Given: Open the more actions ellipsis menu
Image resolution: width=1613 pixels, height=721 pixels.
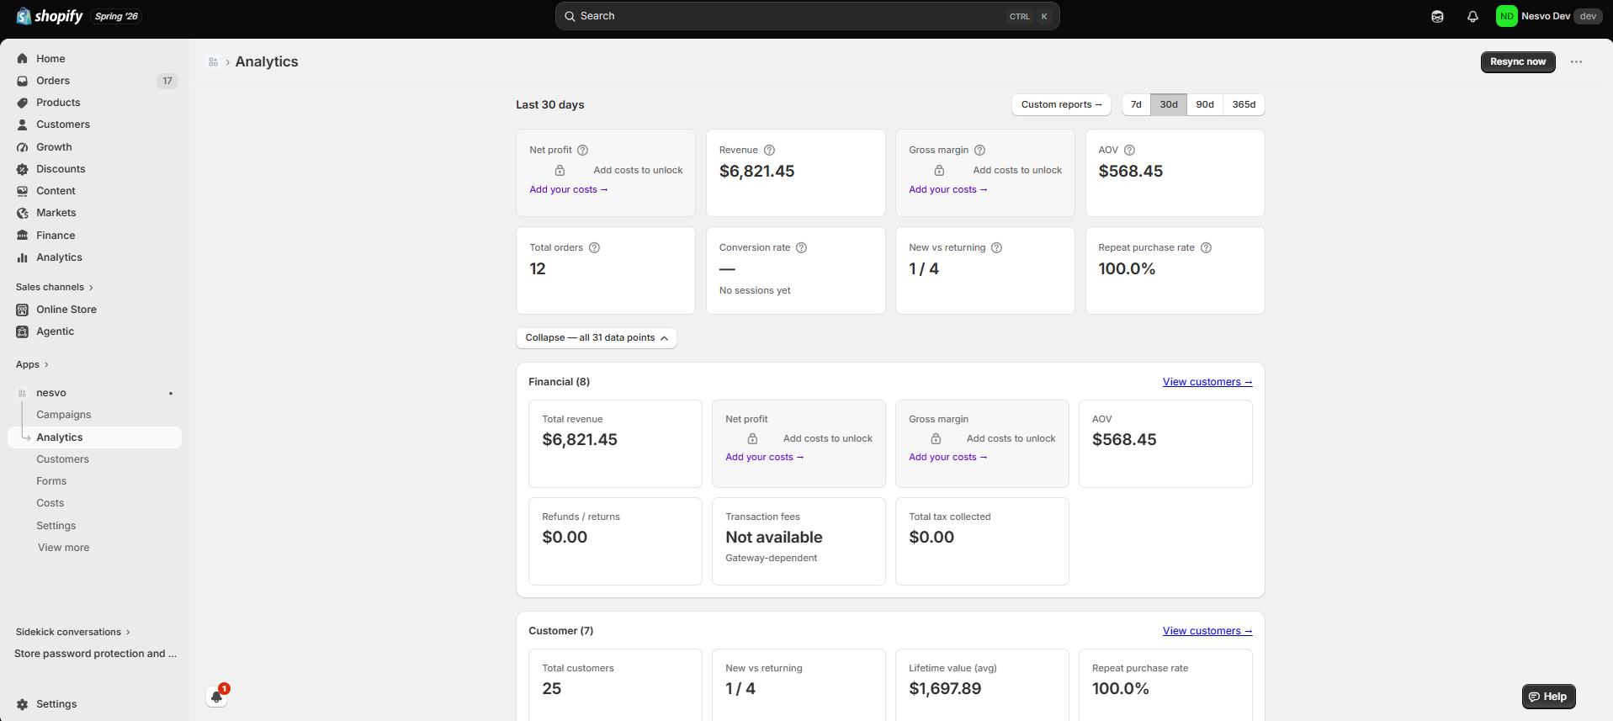Looking at the screenshot, I should coord(1576,61).
